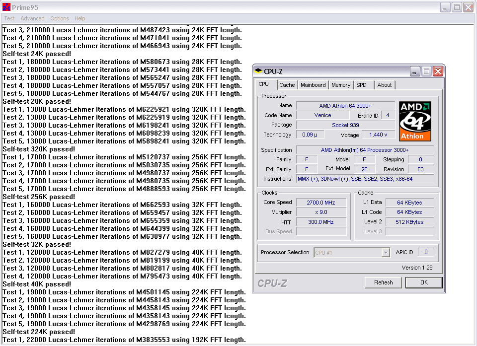Click the 'Version 1.29' text in CPU-Z
The width and height of the screenshot is (477, 346).
(417, 268)
